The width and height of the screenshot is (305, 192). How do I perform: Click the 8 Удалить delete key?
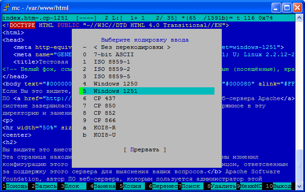click(x=223, y=186)
